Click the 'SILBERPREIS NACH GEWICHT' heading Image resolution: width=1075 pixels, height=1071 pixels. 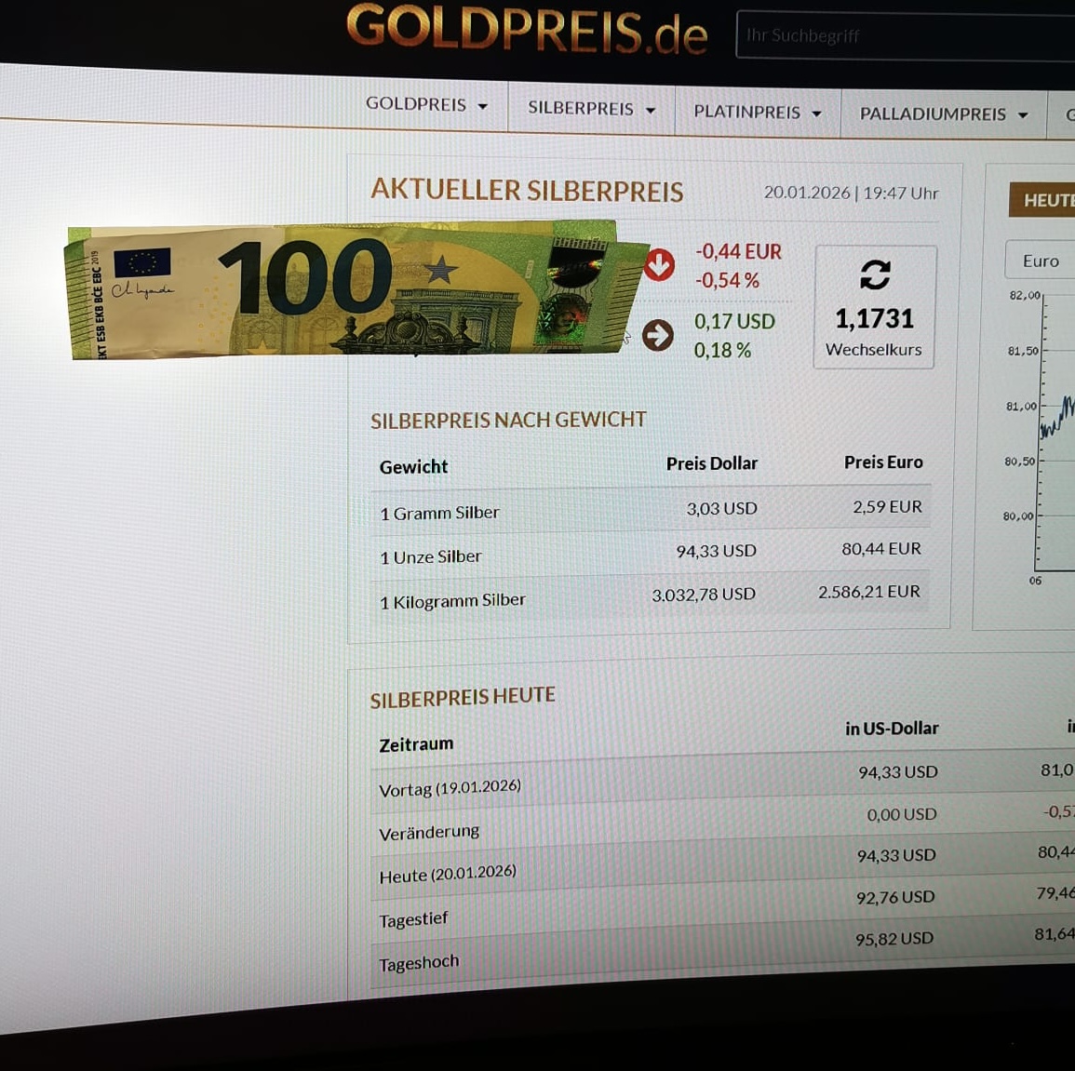[x=508, y=420]
